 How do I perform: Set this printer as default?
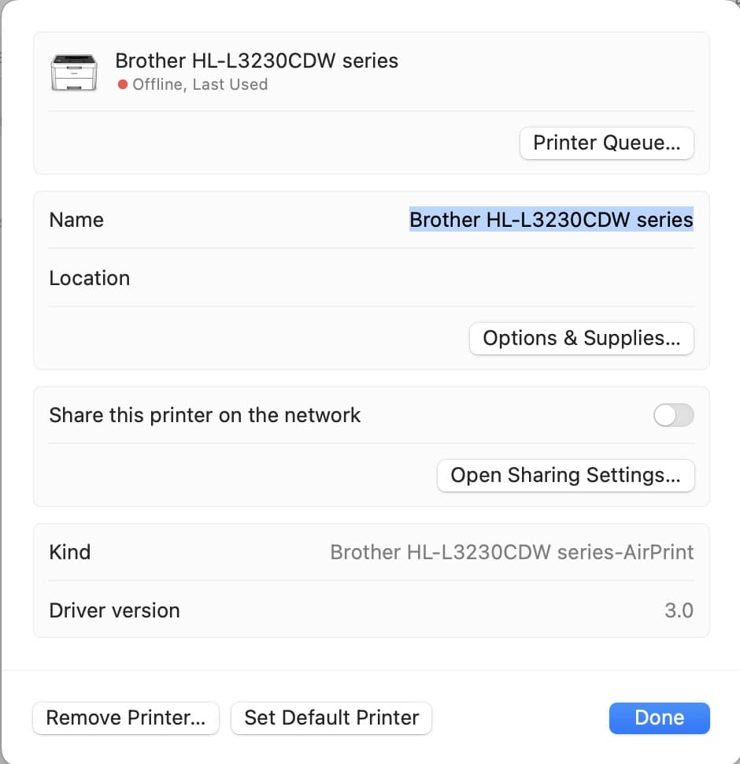pos(331,718)
